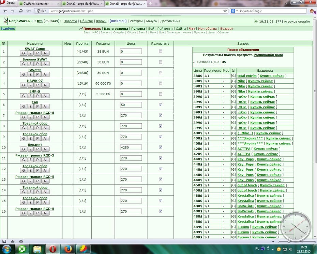Check the Разместить box for SWAT Camo
The height and width of the screenshot is (254, 317).
pos(161,51)
